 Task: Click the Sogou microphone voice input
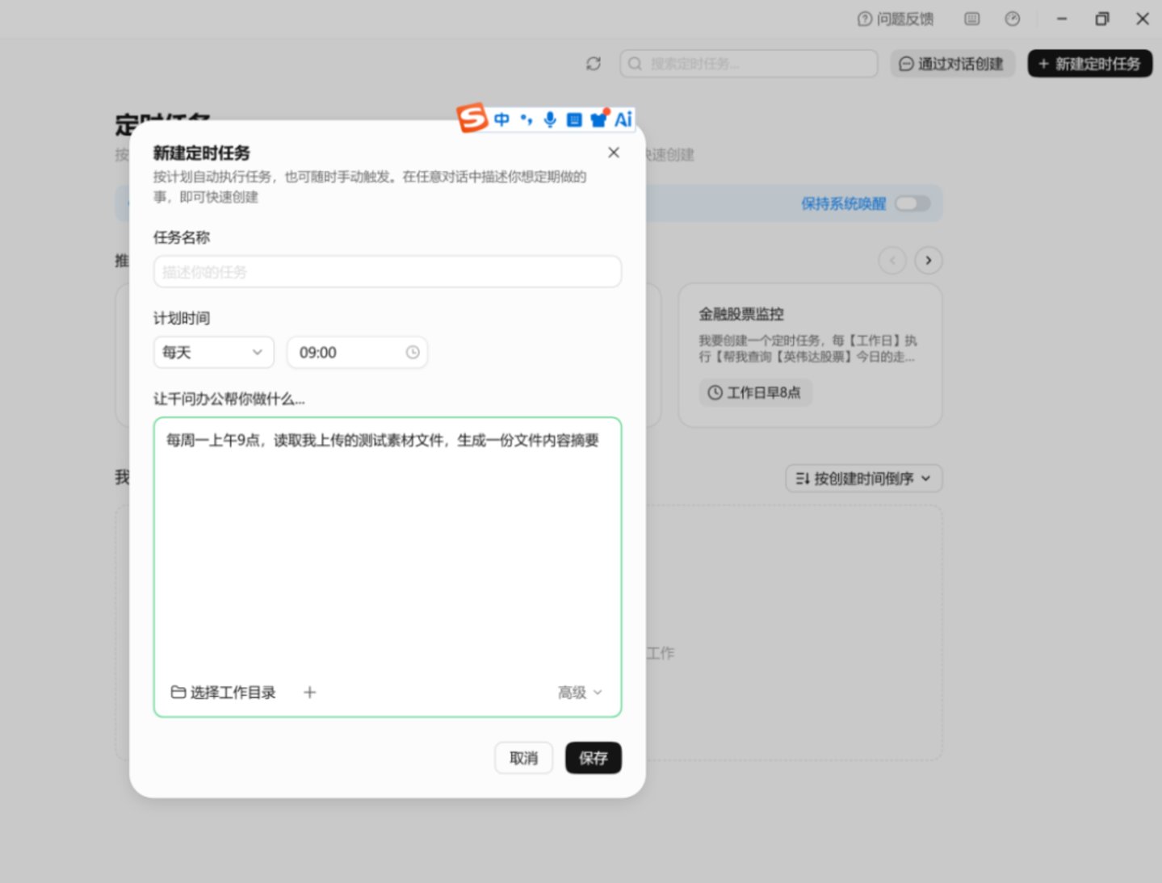click(550, 119)
